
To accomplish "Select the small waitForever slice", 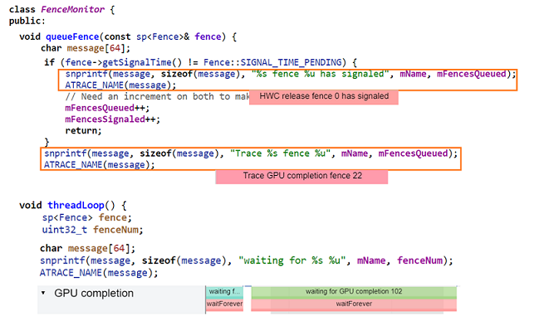I will tap(224, 304).
